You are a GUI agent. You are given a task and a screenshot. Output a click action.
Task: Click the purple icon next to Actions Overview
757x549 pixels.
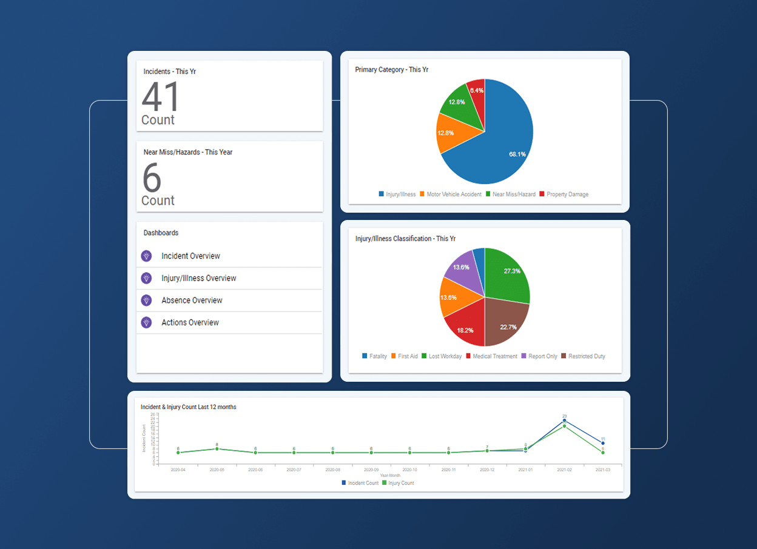click(x=146, y=322)
